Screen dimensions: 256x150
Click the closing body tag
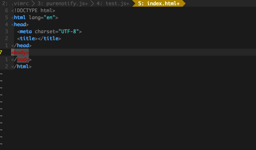pos(21,59)
